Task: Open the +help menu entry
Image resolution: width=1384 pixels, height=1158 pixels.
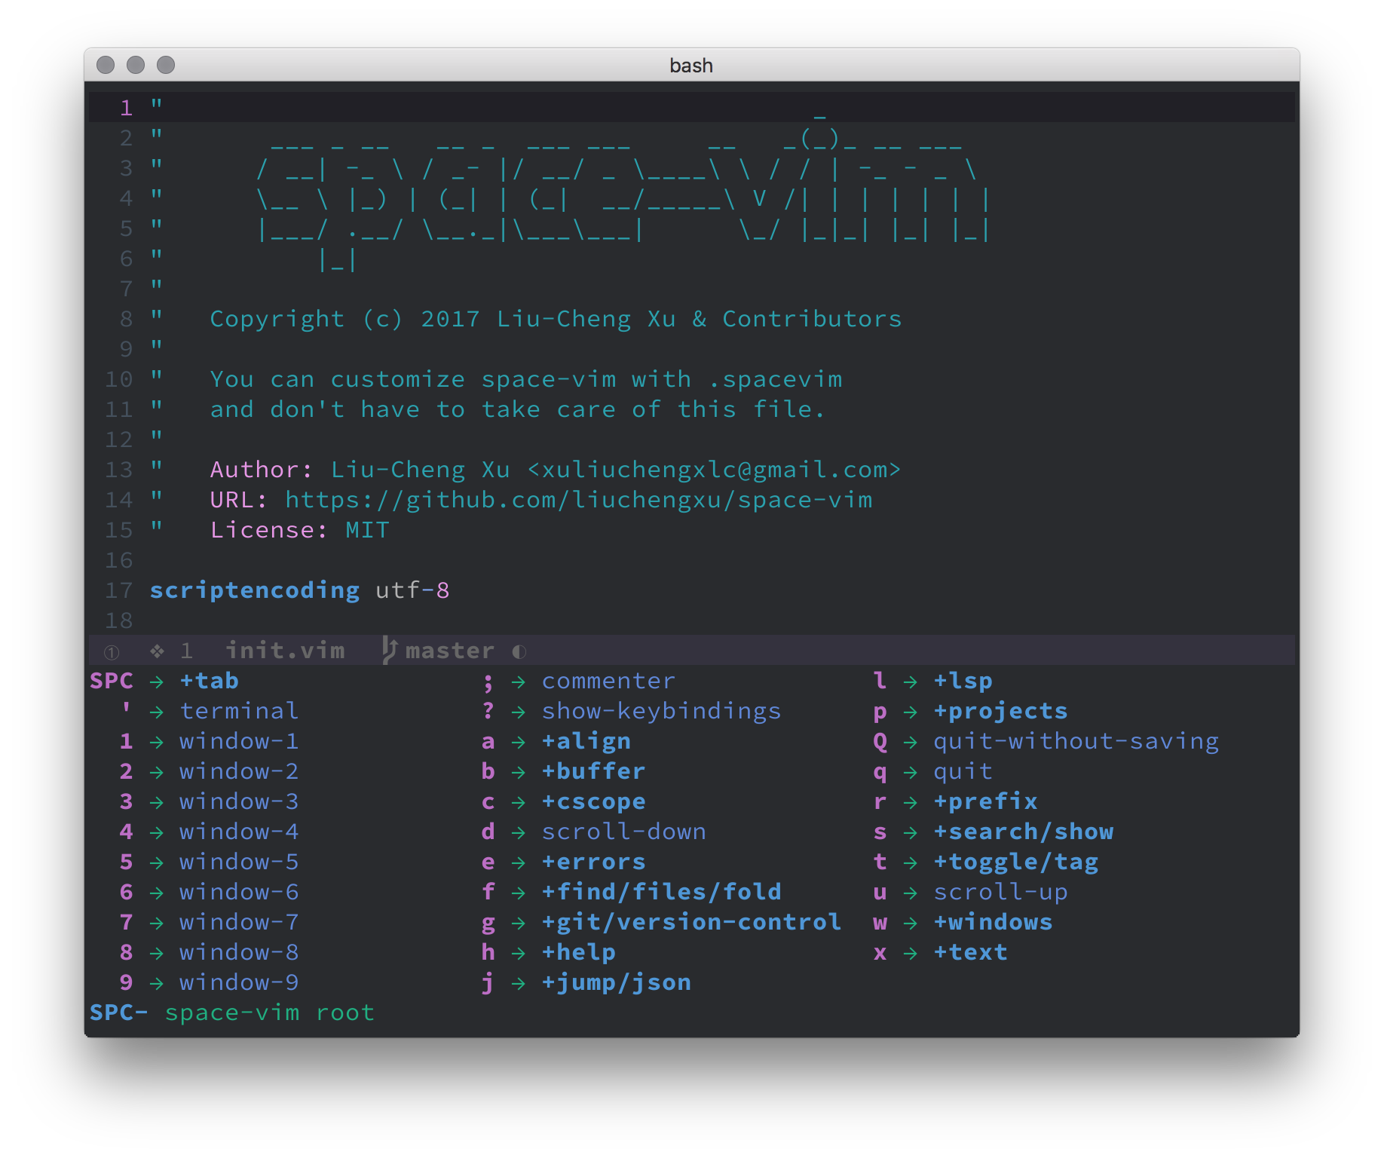Action: (577, 951)
